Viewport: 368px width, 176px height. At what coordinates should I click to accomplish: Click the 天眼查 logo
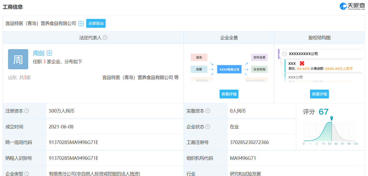[352, 6]
